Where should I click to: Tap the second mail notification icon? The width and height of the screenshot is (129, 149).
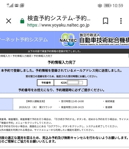click(22, 5)
